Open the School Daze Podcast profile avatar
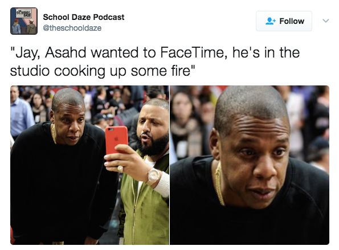The width and height of the screenshot is (339, 250). (24, 21)
